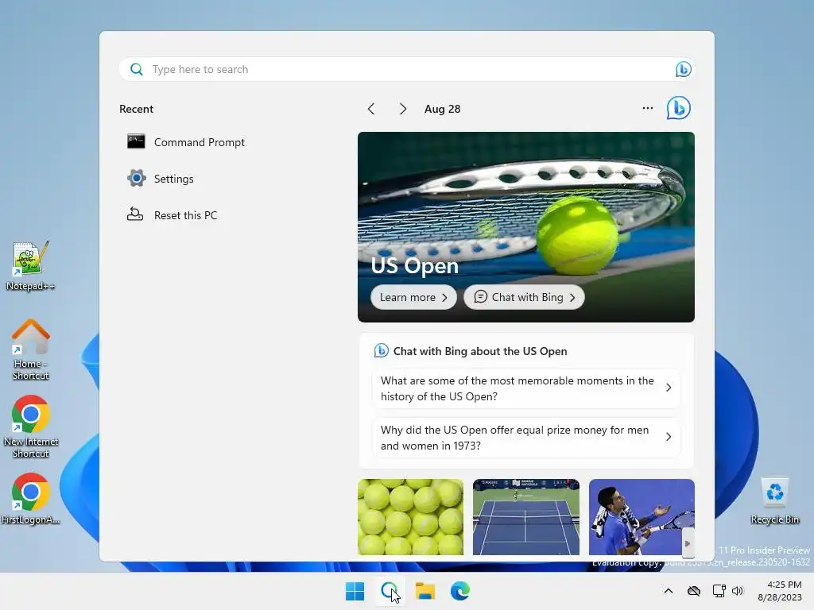Select the New Internet Shortcut desktop icon

[x=31, y=427]
